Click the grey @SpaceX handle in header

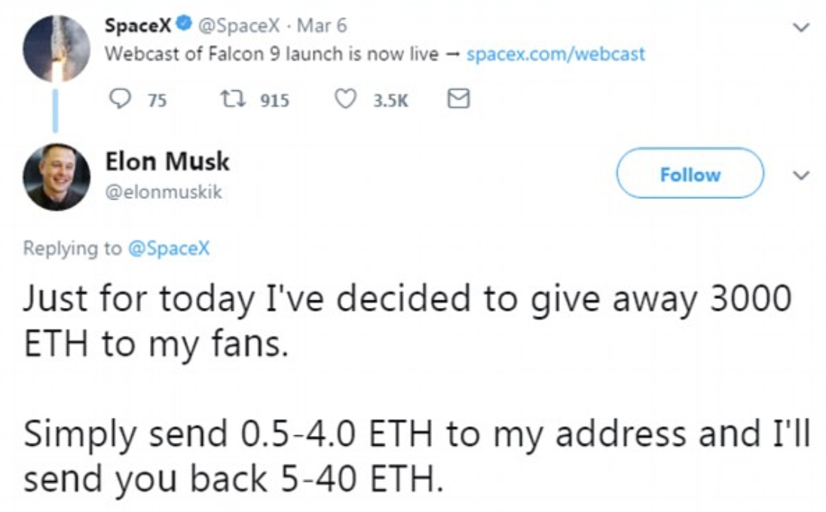click(241, 26)
